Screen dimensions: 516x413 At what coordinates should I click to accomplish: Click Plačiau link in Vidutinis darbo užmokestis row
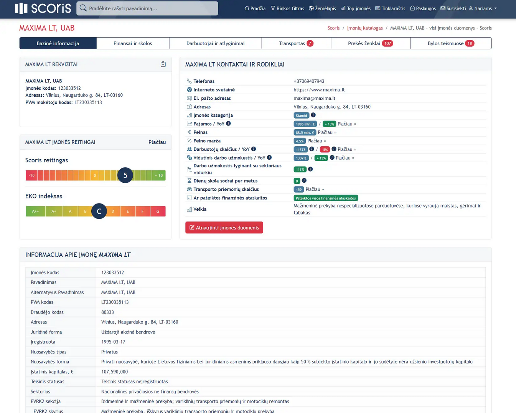[345, 158]
